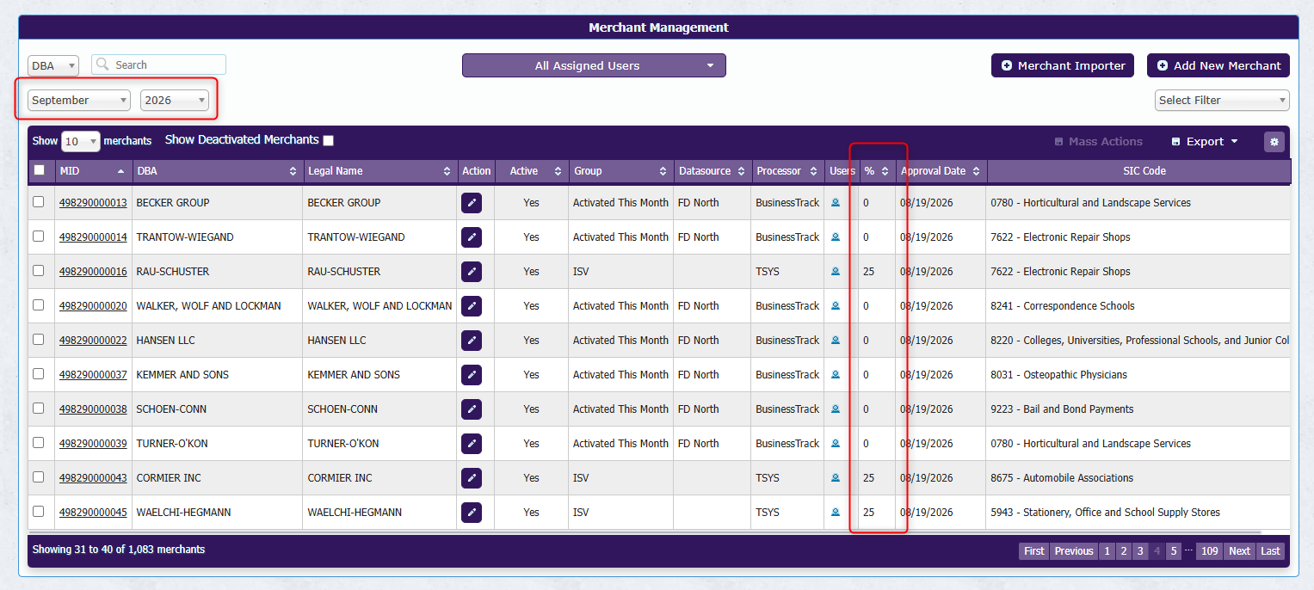
Task: Click users icon for CORMIER INC
Action: (835, 478)
